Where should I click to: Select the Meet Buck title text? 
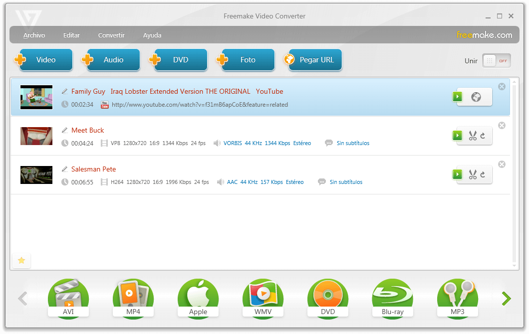[x=88, y=130]
